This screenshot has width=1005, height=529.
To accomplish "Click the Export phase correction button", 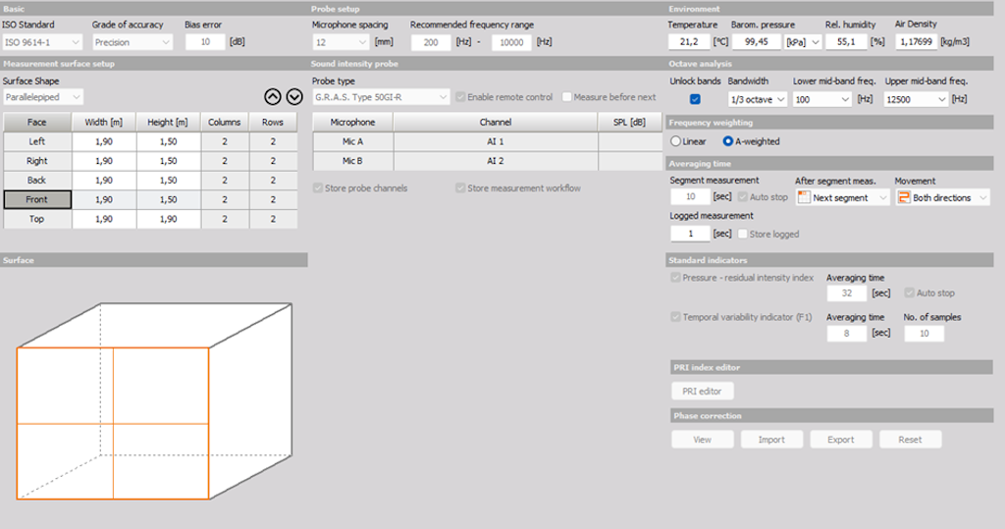I will 841,440.
